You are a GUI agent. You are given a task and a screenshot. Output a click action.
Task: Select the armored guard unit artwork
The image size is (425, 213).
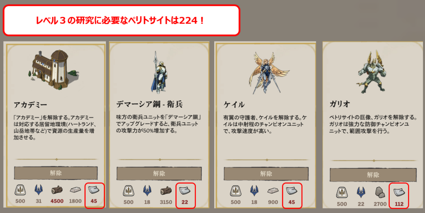coord(158,73)
